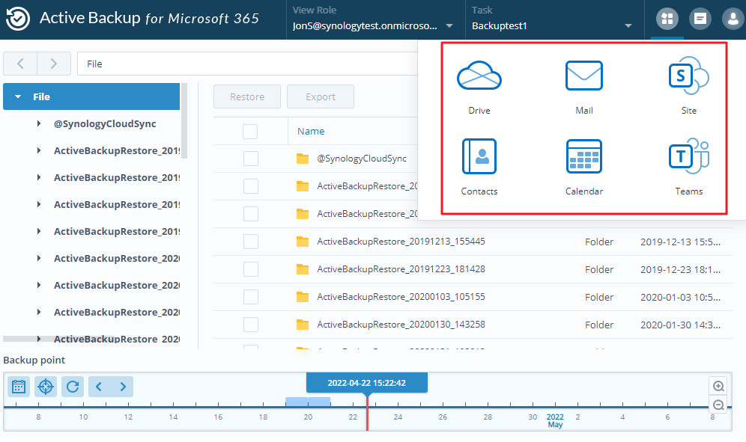Zoom in on the backup timeline
This screenshot has width=746, height=442.
pos(718,385)
